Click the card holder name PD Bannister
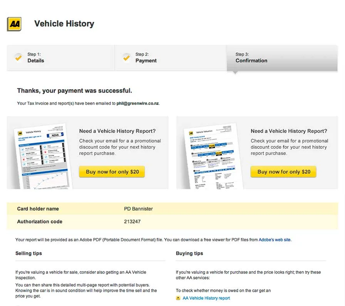345x306 pixels. coord(138,209)
